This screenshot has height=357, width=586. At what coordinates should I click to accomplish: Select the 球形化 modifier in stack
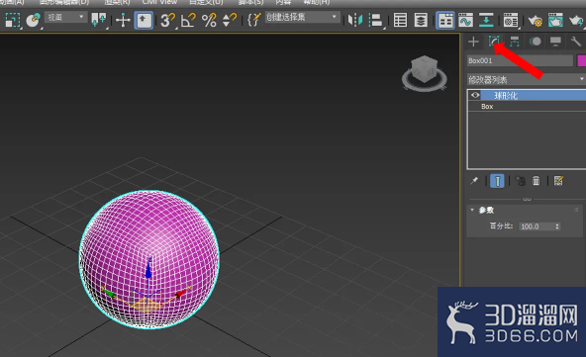pyautogui.click(x=533, y=95)
